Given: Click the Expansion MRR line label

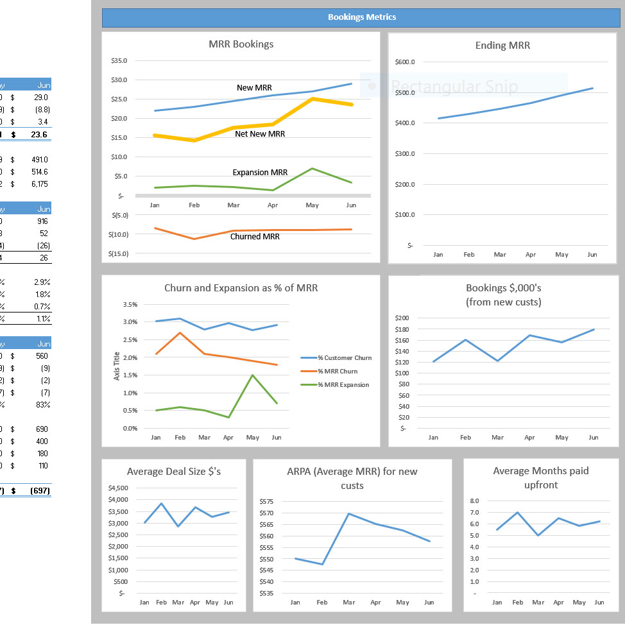Looking at the screenshot, I should point(260,173).
